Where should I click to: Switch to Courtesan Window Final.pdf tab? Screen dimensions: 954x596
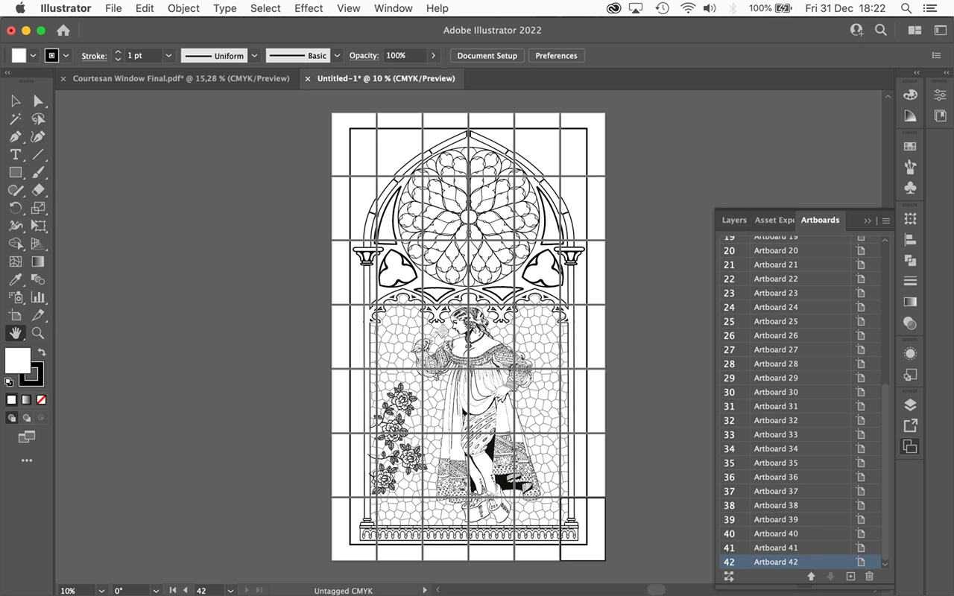181,78
